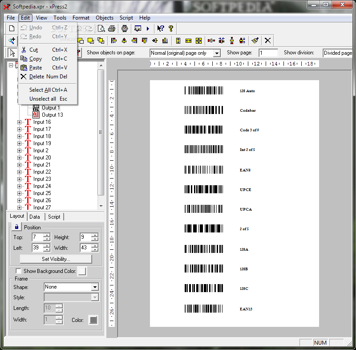This screenshot has width=356, height=350.
Task: Click the Center Horizontally align icon
Action: tap(124, 41)
